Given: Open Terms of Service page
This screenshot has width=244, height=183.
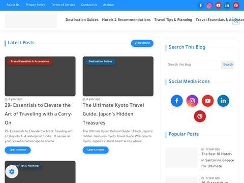Looking at the screenshot, I should (63, 5).
